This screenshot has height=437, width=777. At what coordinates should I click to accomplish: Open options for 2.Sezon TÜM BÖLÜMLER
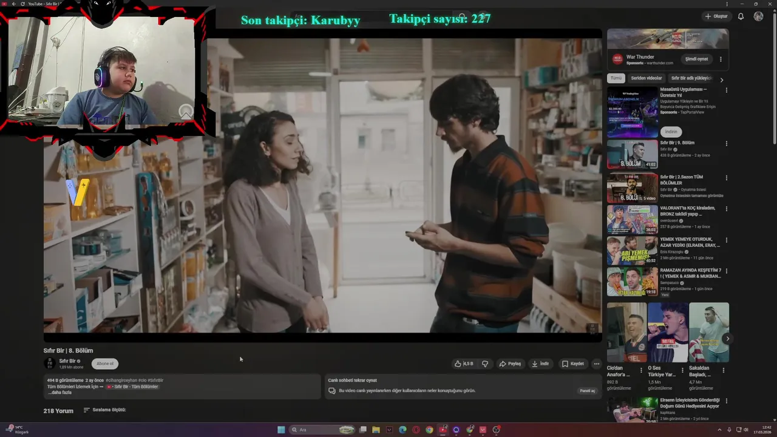726,178
